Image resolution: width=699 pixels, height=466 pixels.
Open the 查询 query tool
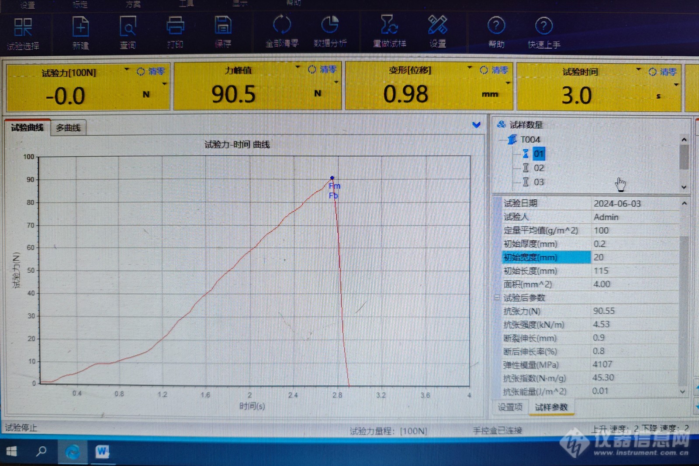coord(128,33)
